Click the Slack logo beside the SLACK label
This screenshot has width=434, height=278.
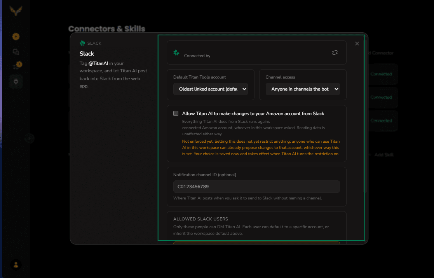click(82, 43)
